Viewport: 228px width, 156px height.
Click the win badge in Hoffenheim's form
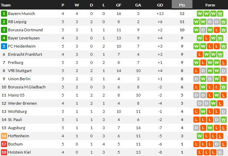[x=200, y=136]
